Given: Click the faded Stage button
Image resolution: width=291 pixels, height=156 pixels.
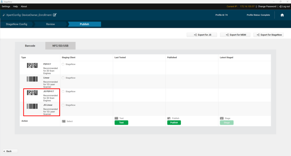Looking at the screenshot, I should (227, 123).
